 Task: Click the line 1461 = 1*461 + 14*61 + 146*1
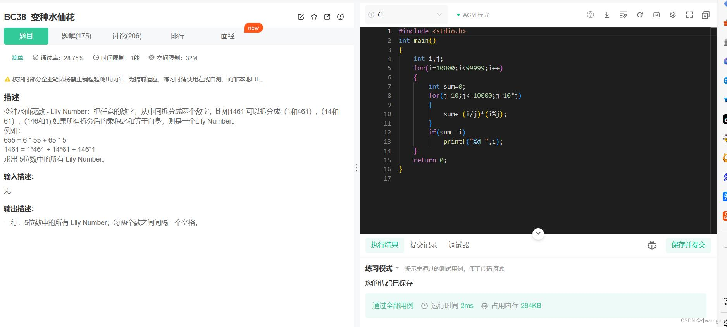point(50,150)
